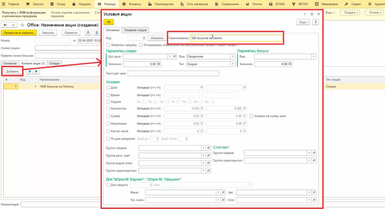
Task: Open calculator for discount Значение field
Action: point(159,64)
